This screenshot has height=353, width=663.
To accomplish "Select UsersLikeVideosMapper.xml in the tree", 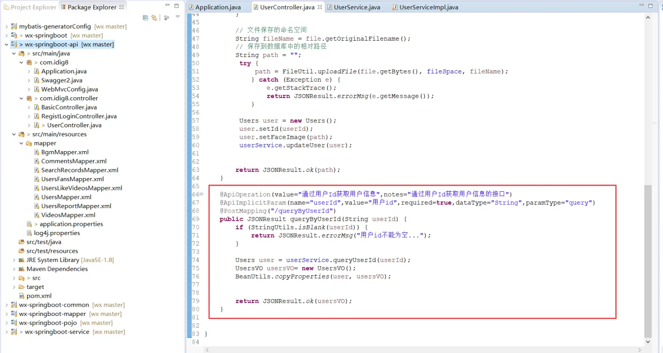I will (82, 188).
